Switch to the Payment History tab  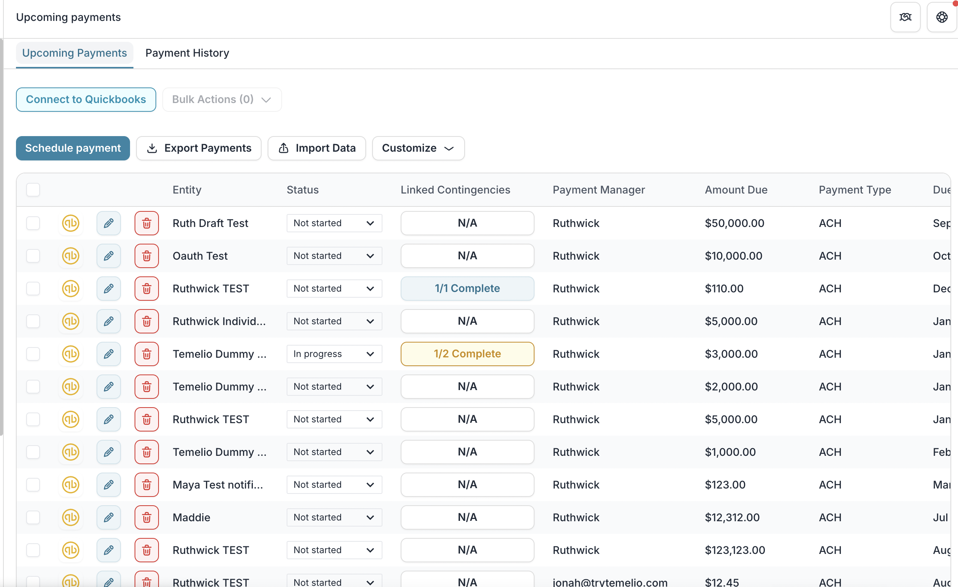[187, 53]
